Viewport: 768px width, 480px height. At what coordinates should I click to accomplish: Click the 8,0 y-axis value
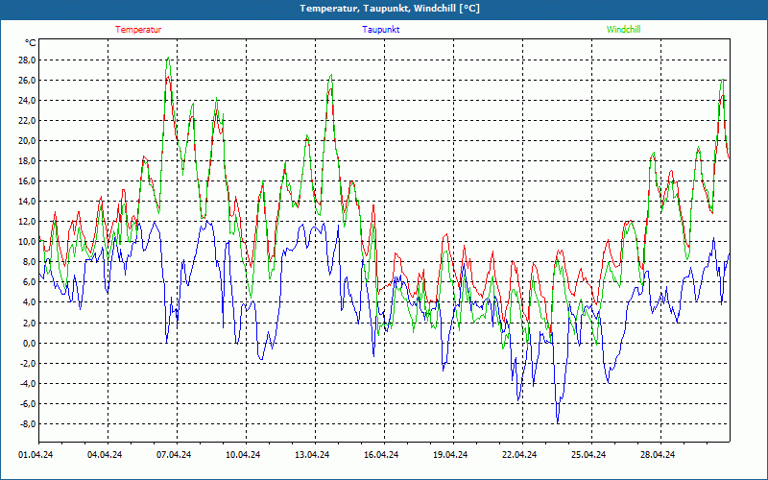[29, 262]
